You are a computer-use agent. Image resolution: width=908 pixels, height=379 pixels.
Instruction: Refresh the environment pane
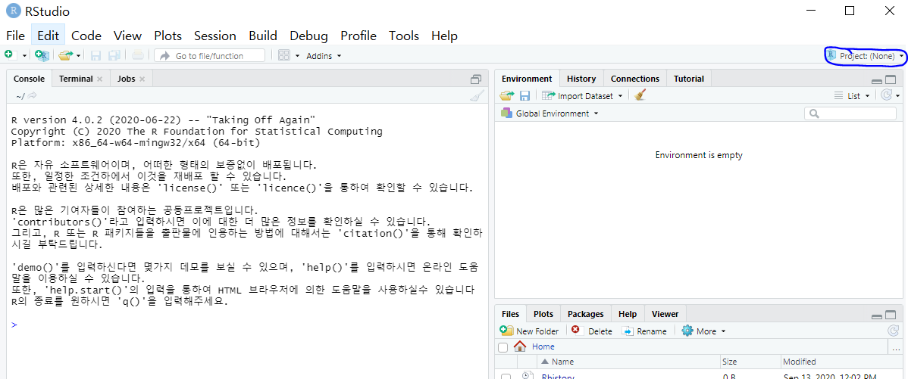click(x=886, y=95)
